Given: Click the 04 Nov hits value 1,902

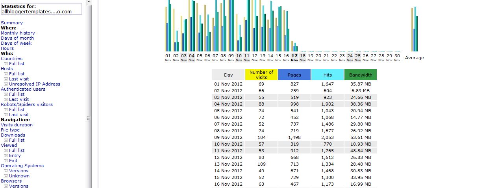Looking at the screenshot, I should [328, 104].
